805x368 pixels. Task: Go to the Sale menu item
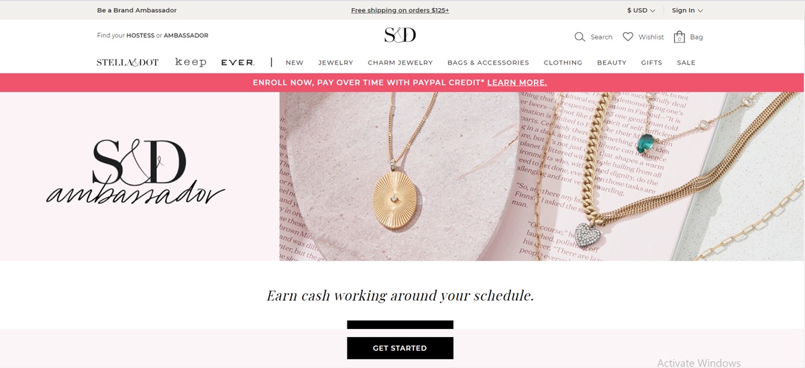686,62
